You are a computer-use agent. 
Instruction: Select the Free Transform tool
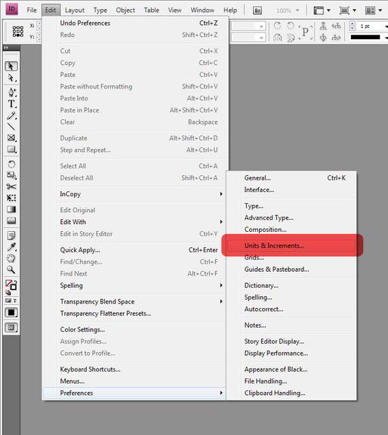11,198
